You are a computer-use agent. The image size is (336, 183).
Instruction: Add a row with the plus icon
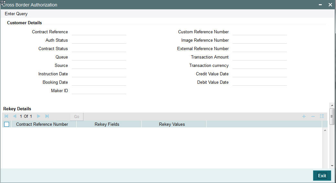coord(304,116)
